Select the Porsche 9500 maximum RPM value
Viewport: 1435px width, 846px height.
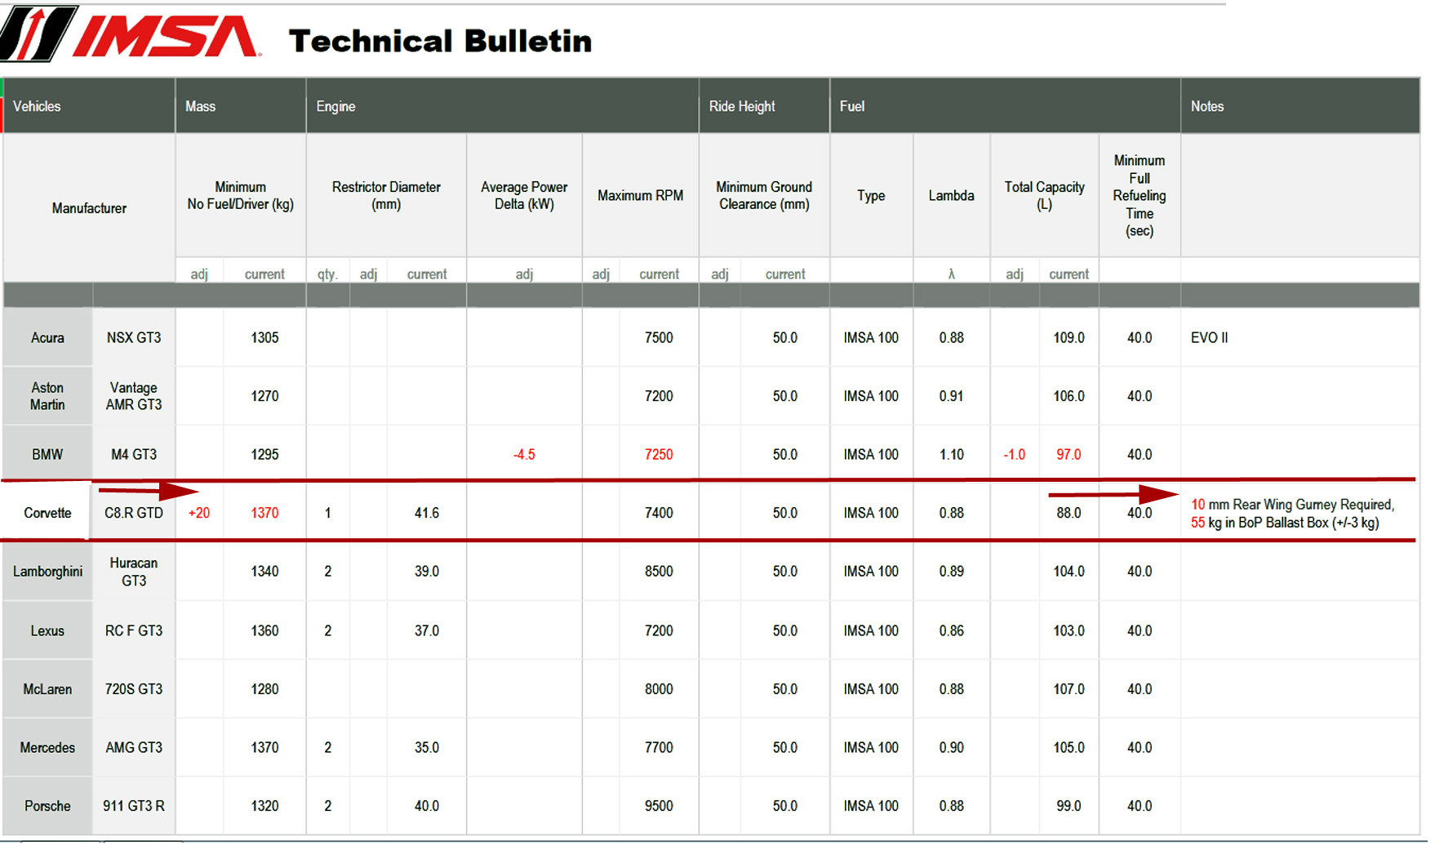click(659, 806)
